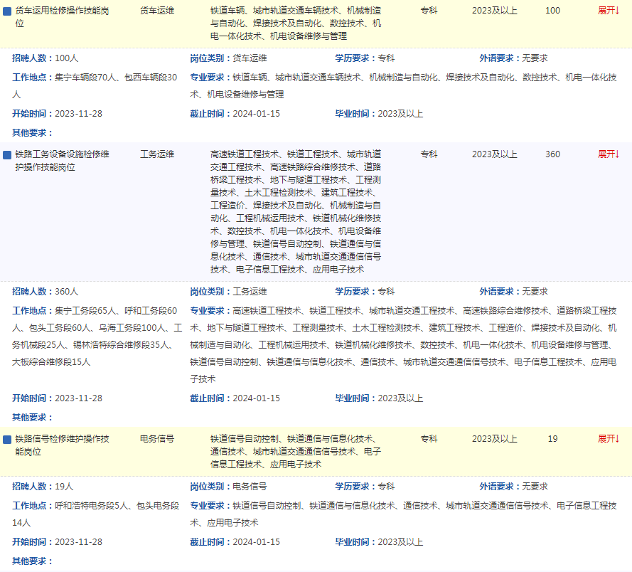
Task: Click the 工务运维 category in second row header
Action: pos(157,154)
